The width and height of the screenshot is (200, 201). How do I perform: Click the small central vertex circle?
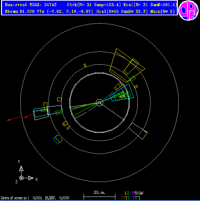pos(99,103)
